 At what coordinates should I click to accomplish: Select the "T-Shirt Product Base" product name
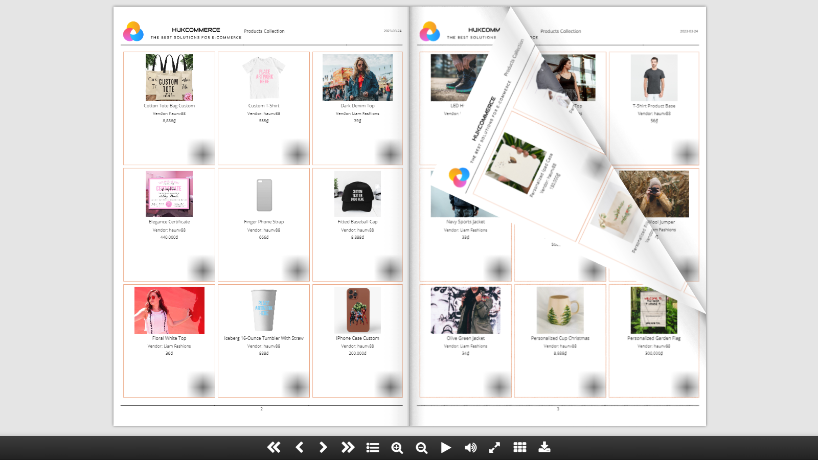(x=654, y=106)
